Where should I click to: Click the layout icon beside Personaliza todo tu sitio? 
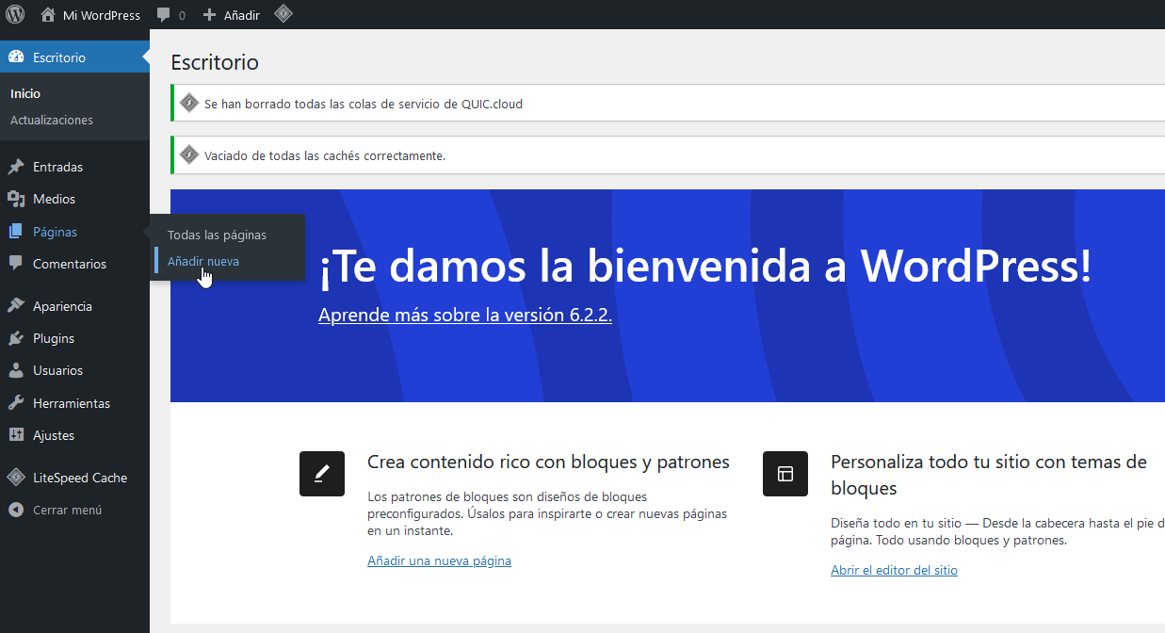pyautogui.click(x=785, y=474)
